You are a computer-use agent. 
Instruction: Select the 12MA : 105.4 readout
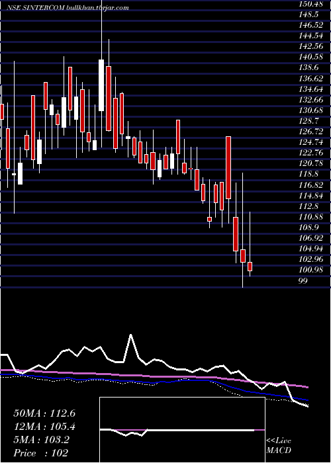coord(44,427)
